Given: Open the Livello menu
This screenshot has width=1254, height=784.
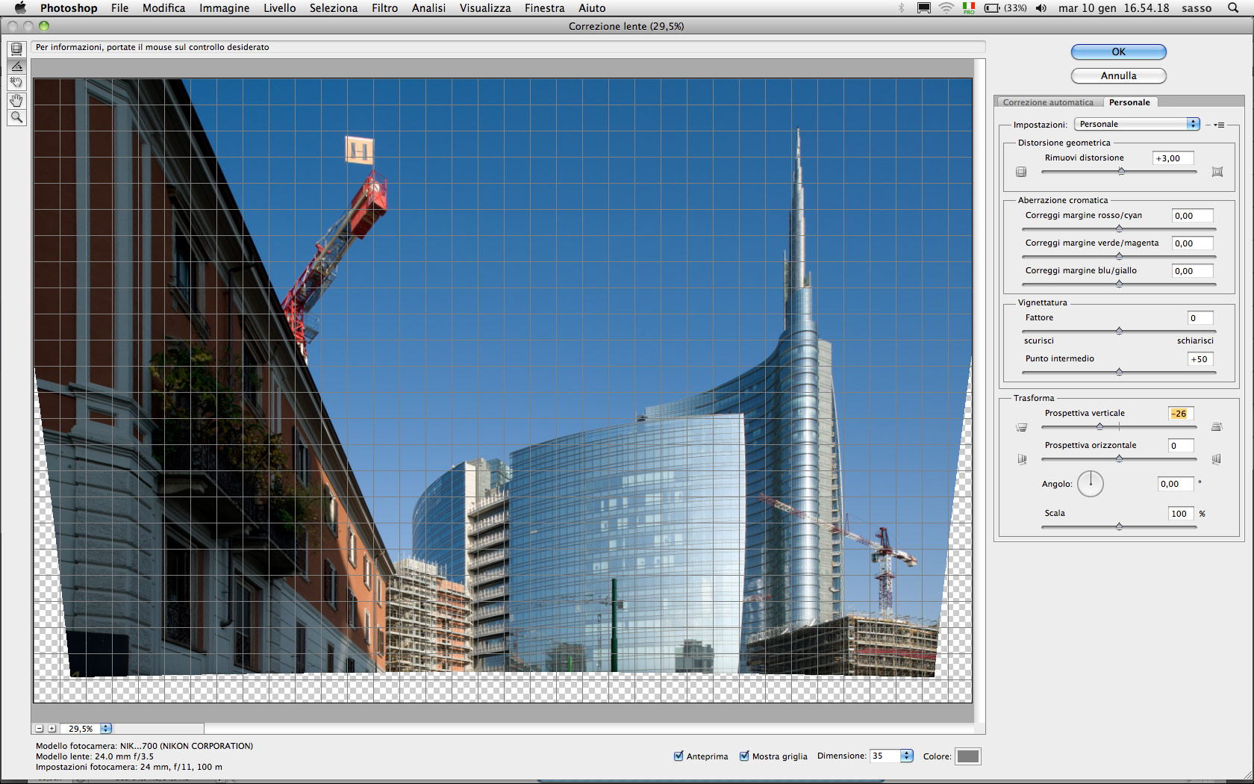Looking at the screenshot, I should point(279,8).
